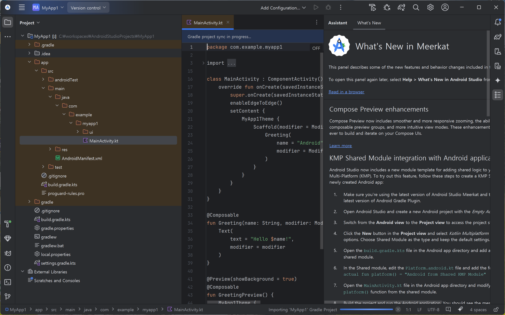This screenshot has height=315, width=505.
Task: Select Scratches and Consoles
Action: tap(57, 280)
